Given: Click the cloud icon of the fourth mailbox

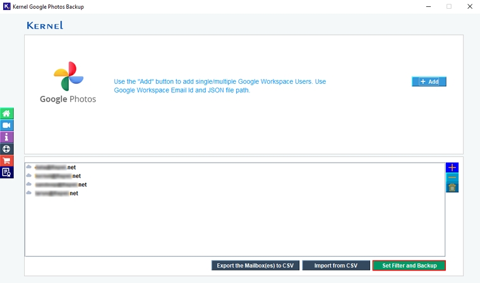Looking at the screenshot, I should [x=29, y=193].
